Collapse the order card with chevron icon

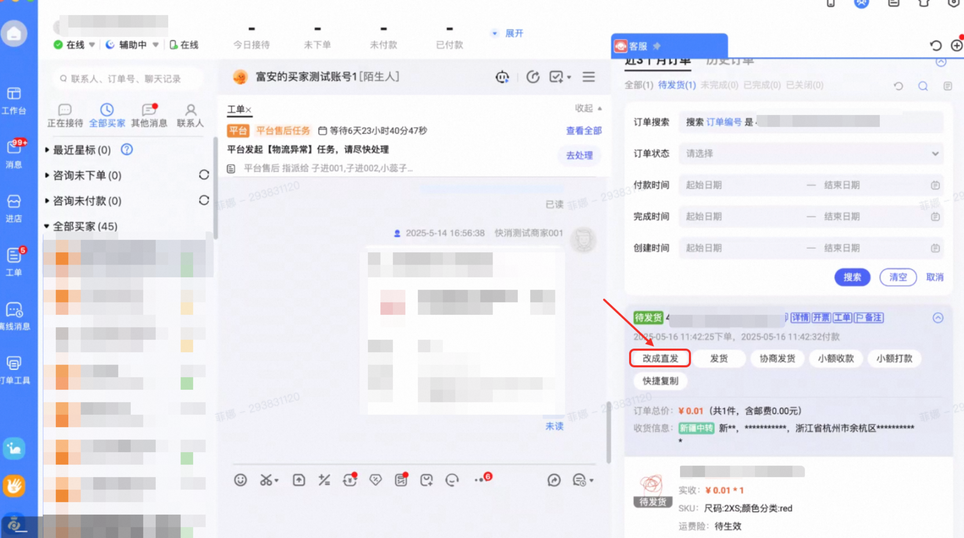(938, 318)
